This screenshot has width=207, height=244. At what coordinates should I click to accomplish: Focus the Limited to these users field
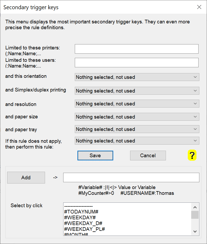[136, 63]
